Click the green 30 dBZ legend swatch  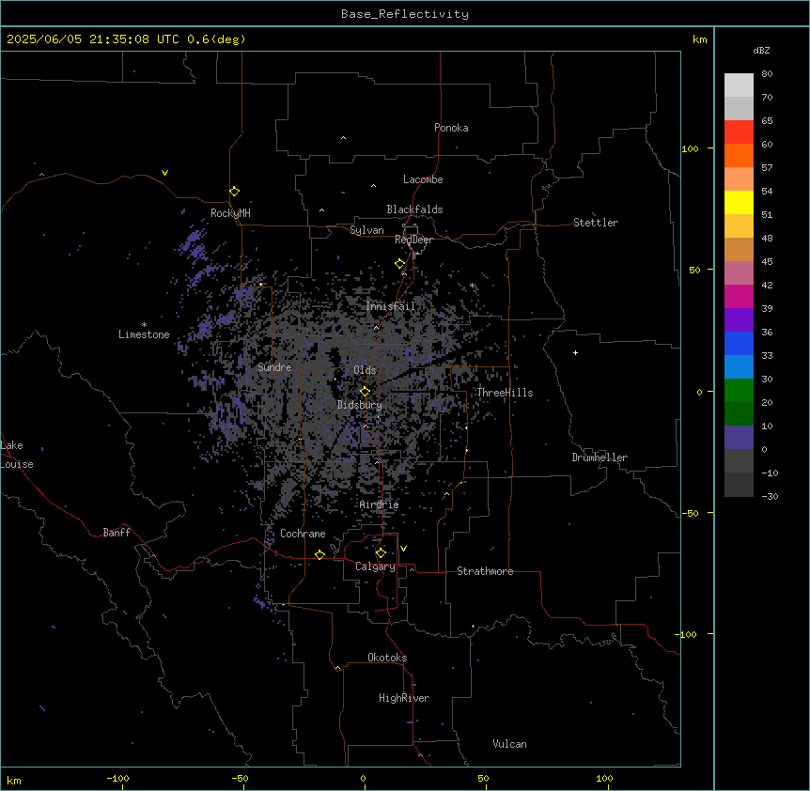point(739,391)
